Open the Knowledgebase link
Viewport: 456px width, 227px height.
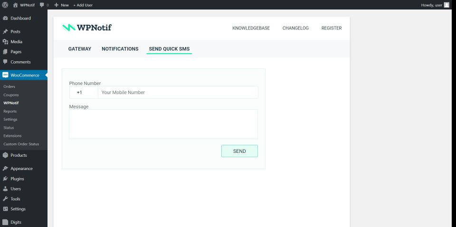pos(251,28)
